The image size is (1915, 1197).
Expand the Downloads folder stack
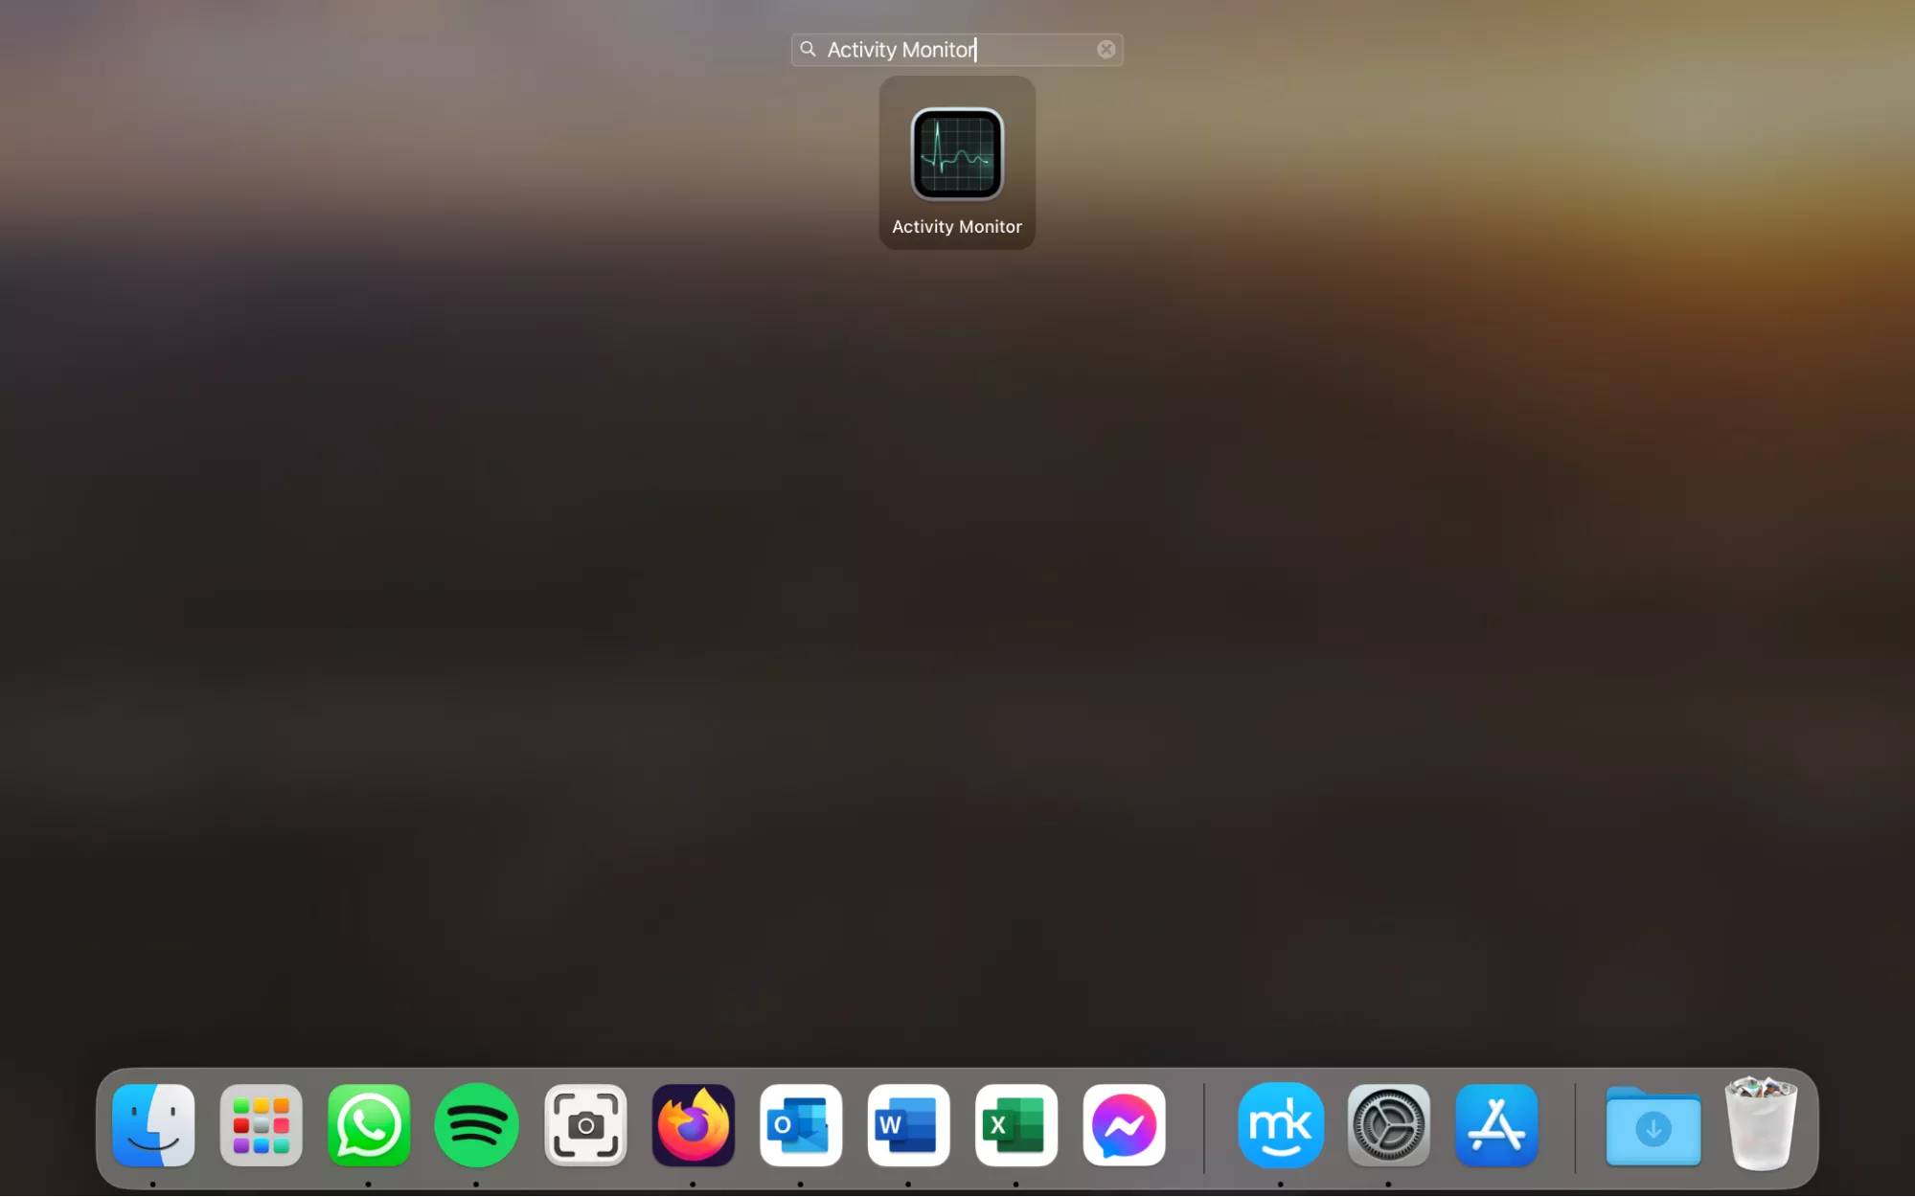(1653, 1127)
